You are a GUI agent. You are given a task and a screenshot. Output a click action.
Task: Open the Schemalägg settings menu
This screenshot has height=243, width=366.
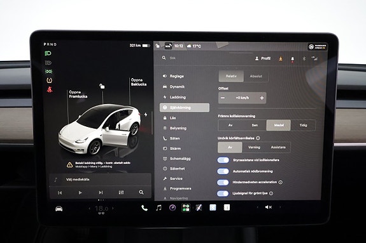(176, 159)
